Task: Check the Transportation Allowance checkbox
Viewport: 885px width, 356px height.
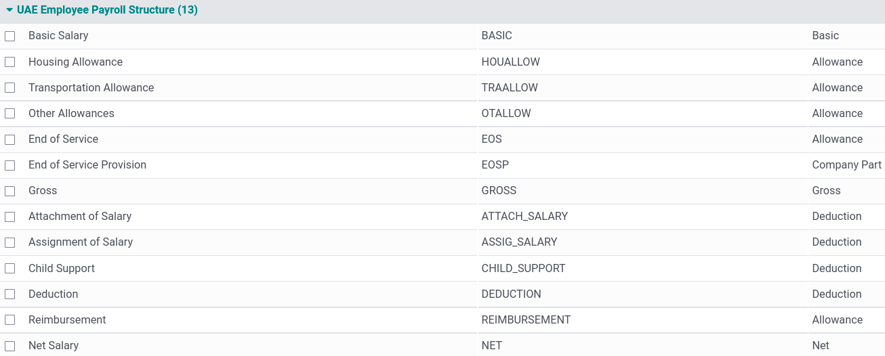Action: [x=9, y=88]
